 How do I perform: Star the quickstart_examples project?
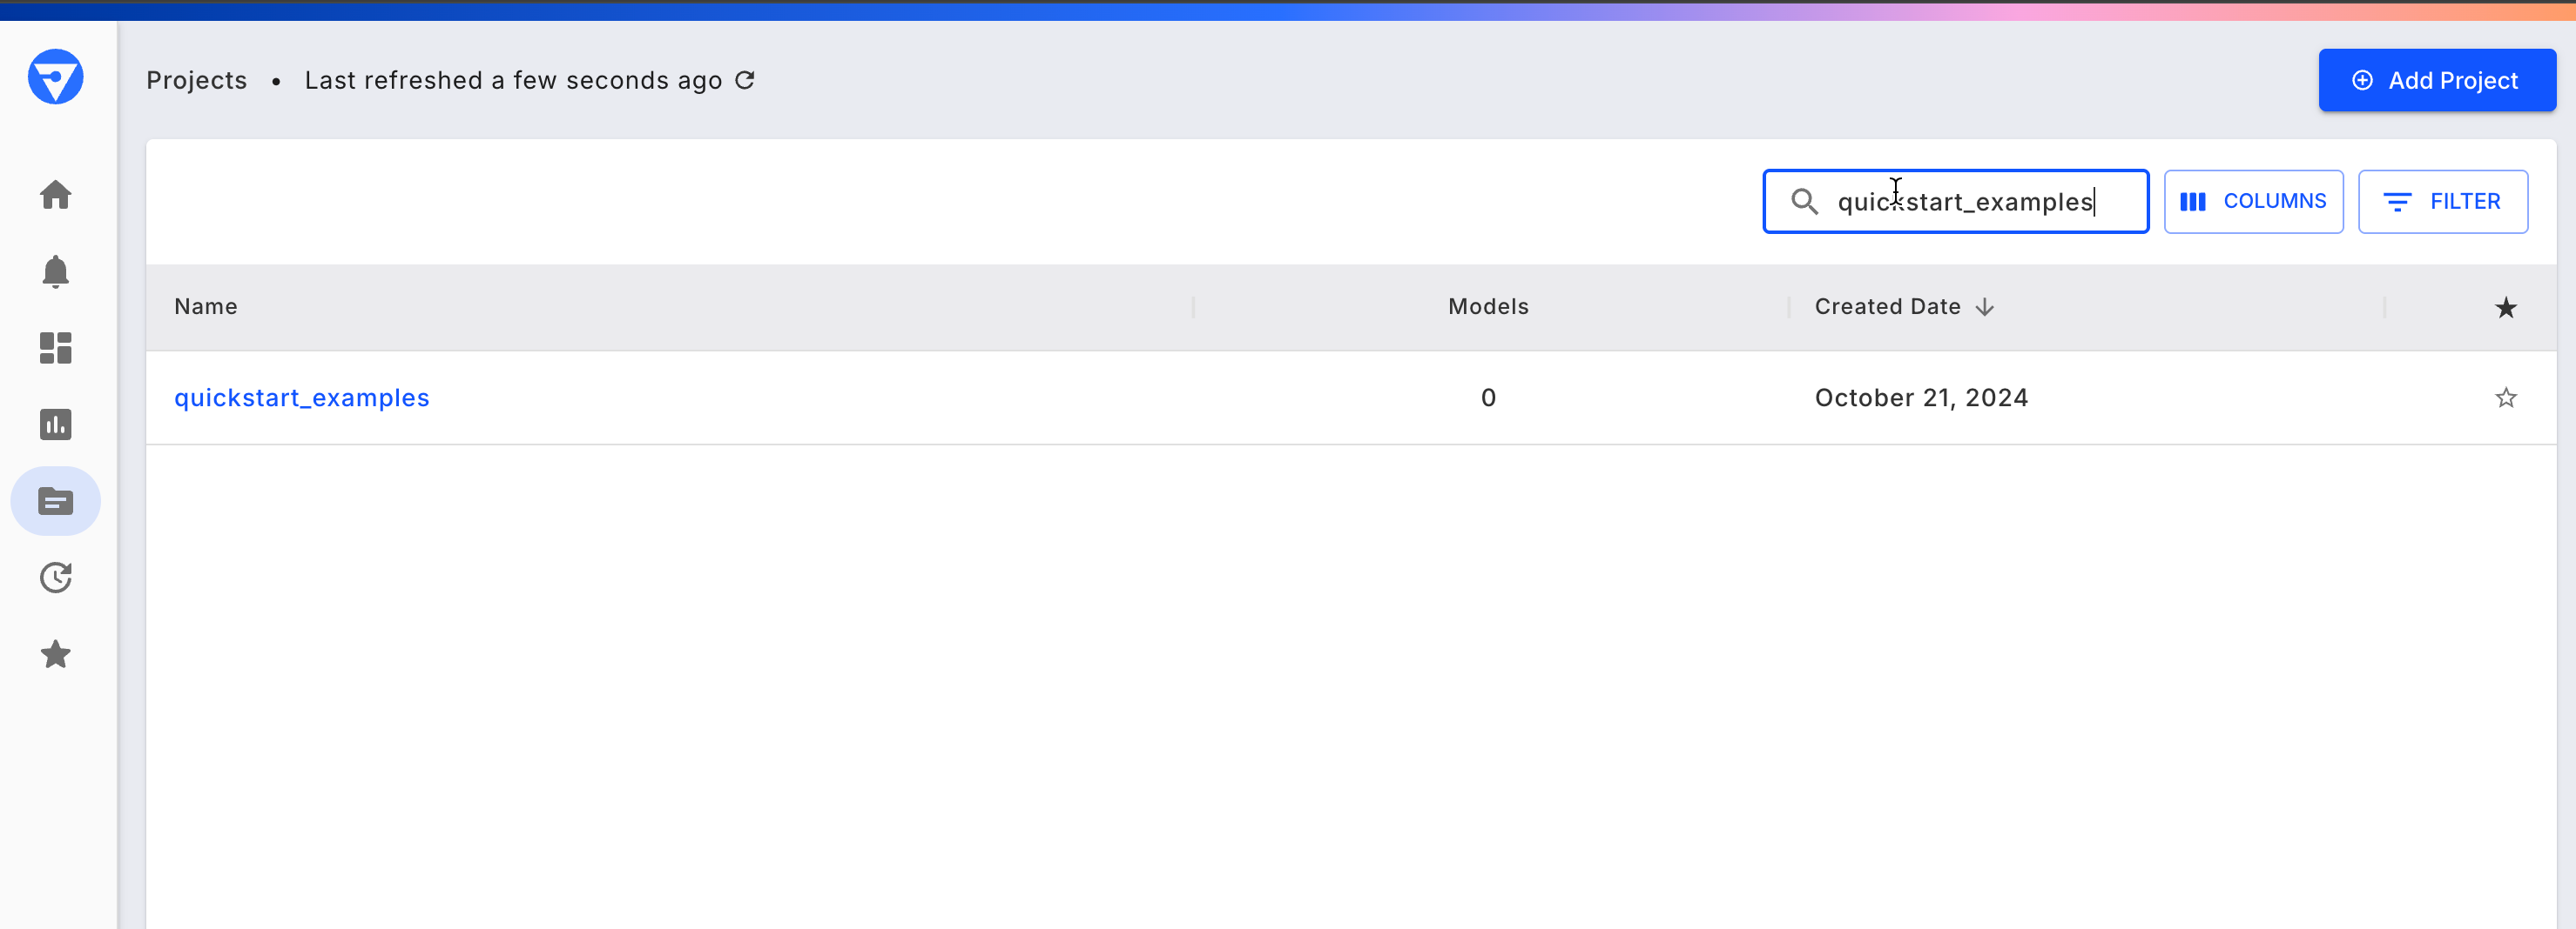tap(2505, 398)
